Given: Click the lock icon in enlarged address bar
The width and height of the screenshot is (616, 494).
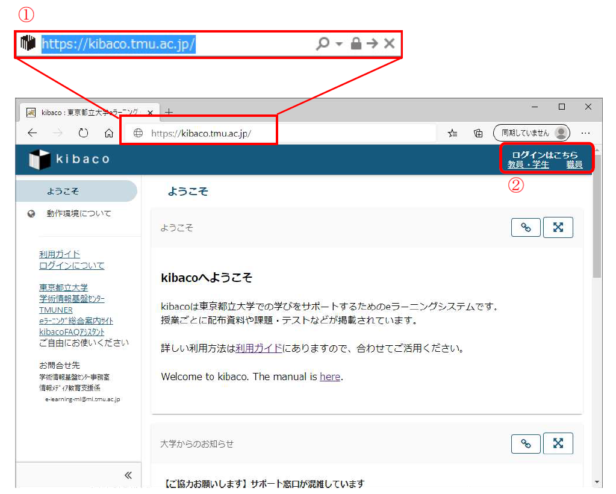Looking at the screenshot, I should point(356,43).
